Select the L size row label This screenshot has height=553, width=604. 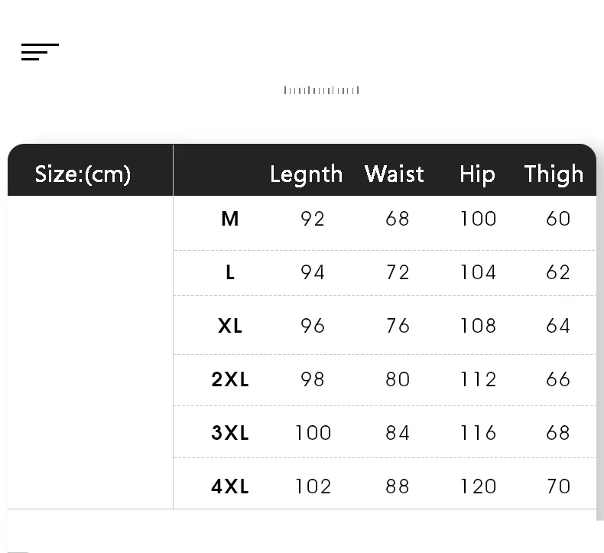tap(229, 272)
